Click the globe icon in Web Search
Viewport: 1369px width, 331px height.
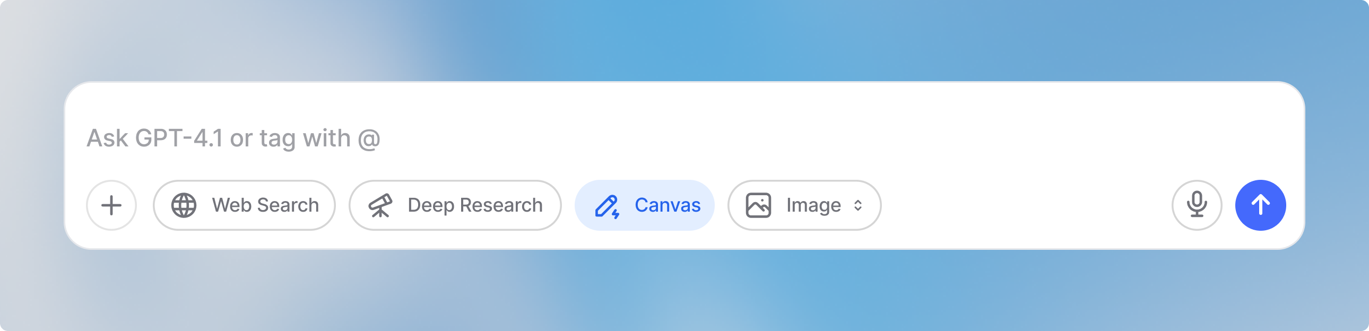click(184, 205)
